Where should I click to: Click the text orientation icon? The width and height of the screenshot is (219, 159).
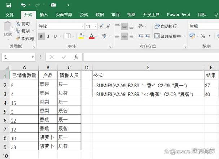141,26
